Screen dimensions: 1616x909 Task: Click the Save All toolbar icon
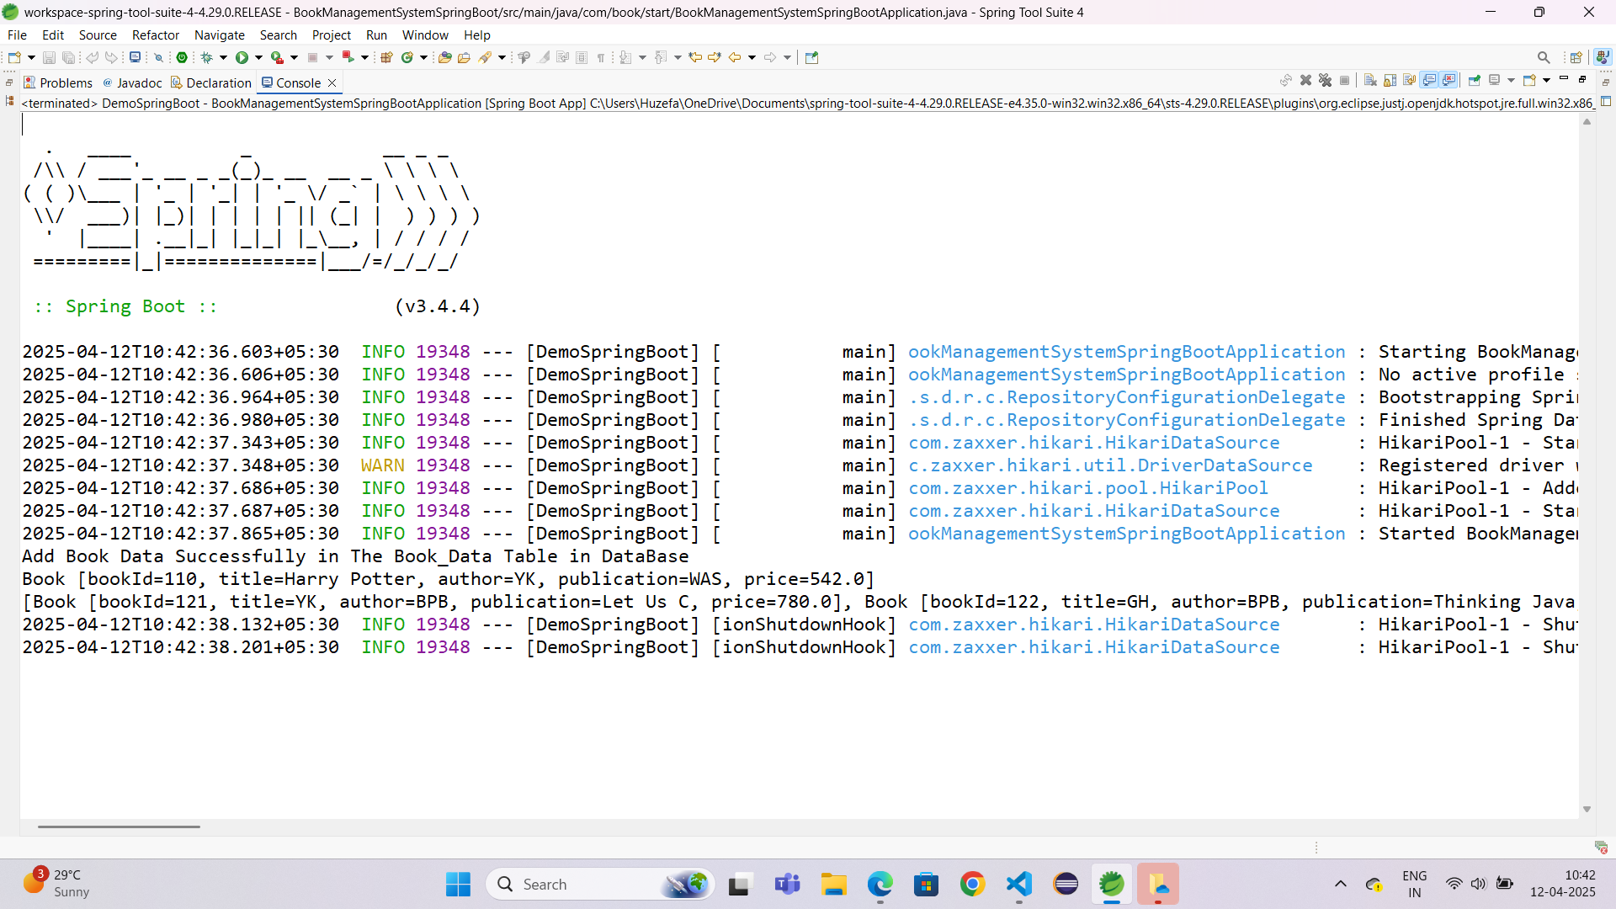point(68,57)
